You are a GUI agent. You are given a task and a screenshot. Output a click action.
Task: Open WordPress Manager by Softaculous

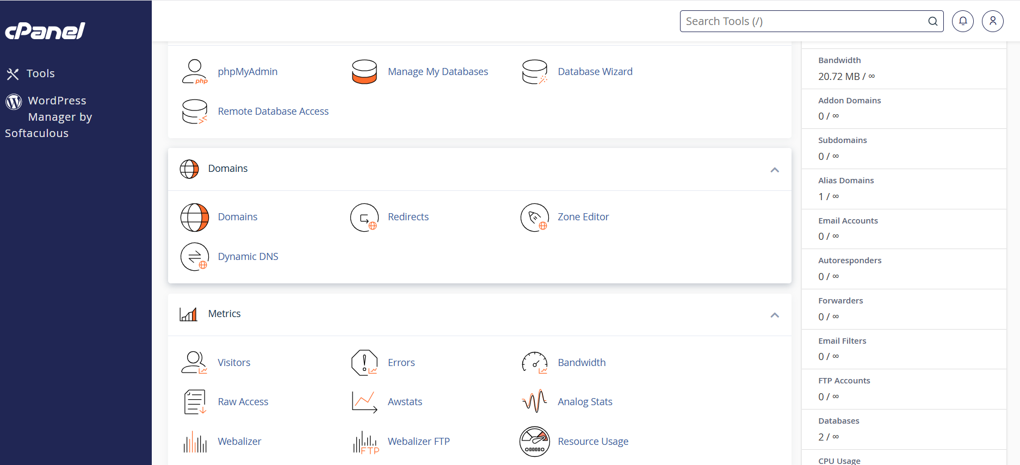coord(48,117)
